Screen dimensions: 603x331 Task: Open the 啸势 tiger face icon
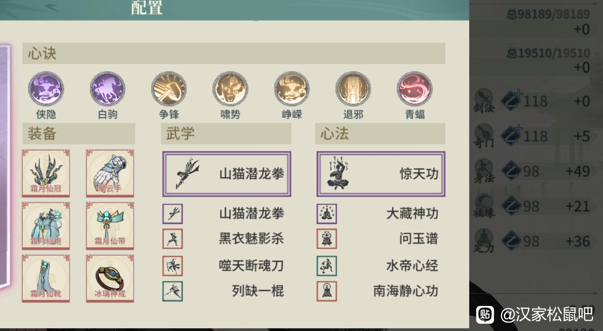(230, 89)
